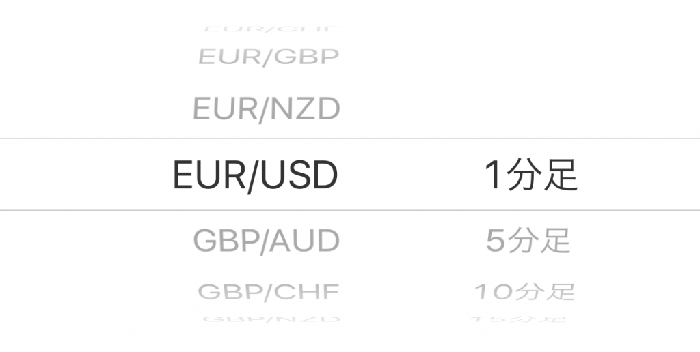Switch timeframe to 5分足
Viewport: 700px width, 352px height.
tap(528, 241)
